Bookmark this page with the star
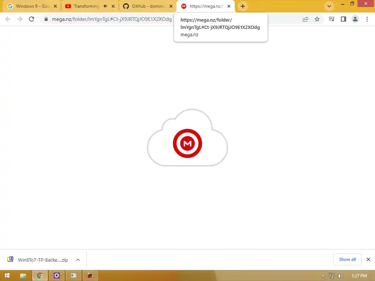The width and height of the screenshot is (375, 281). click(x=317, y=19)
